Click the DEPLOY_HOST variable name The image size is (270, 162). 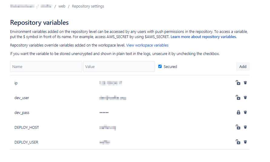coord(27,127)
